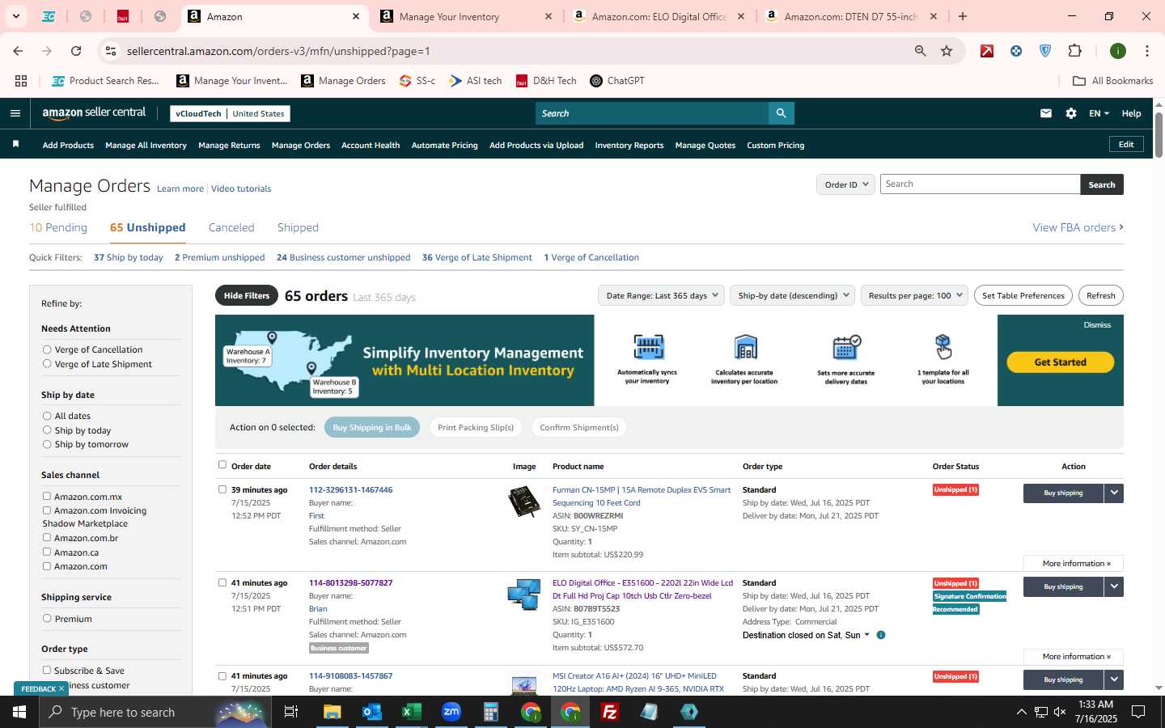Click the Get Started banner button
Image resolution: width=1165 pixels, height=728 pixels.
1060,362
